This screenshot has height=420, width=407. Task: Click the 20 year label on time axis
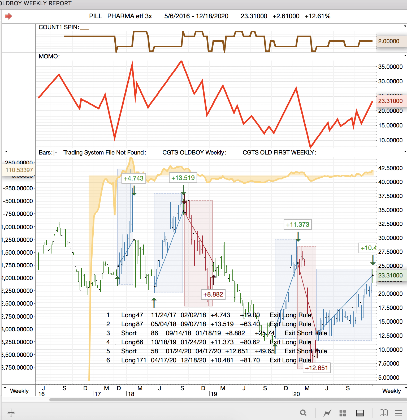297,394
